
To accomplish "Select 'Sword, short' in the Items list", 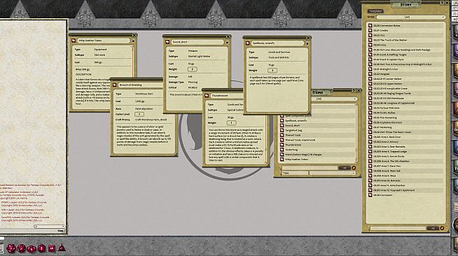I will [x=317, y=125].
